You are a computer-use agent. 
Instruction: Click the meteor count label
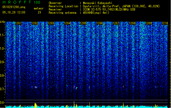[39, 8]
